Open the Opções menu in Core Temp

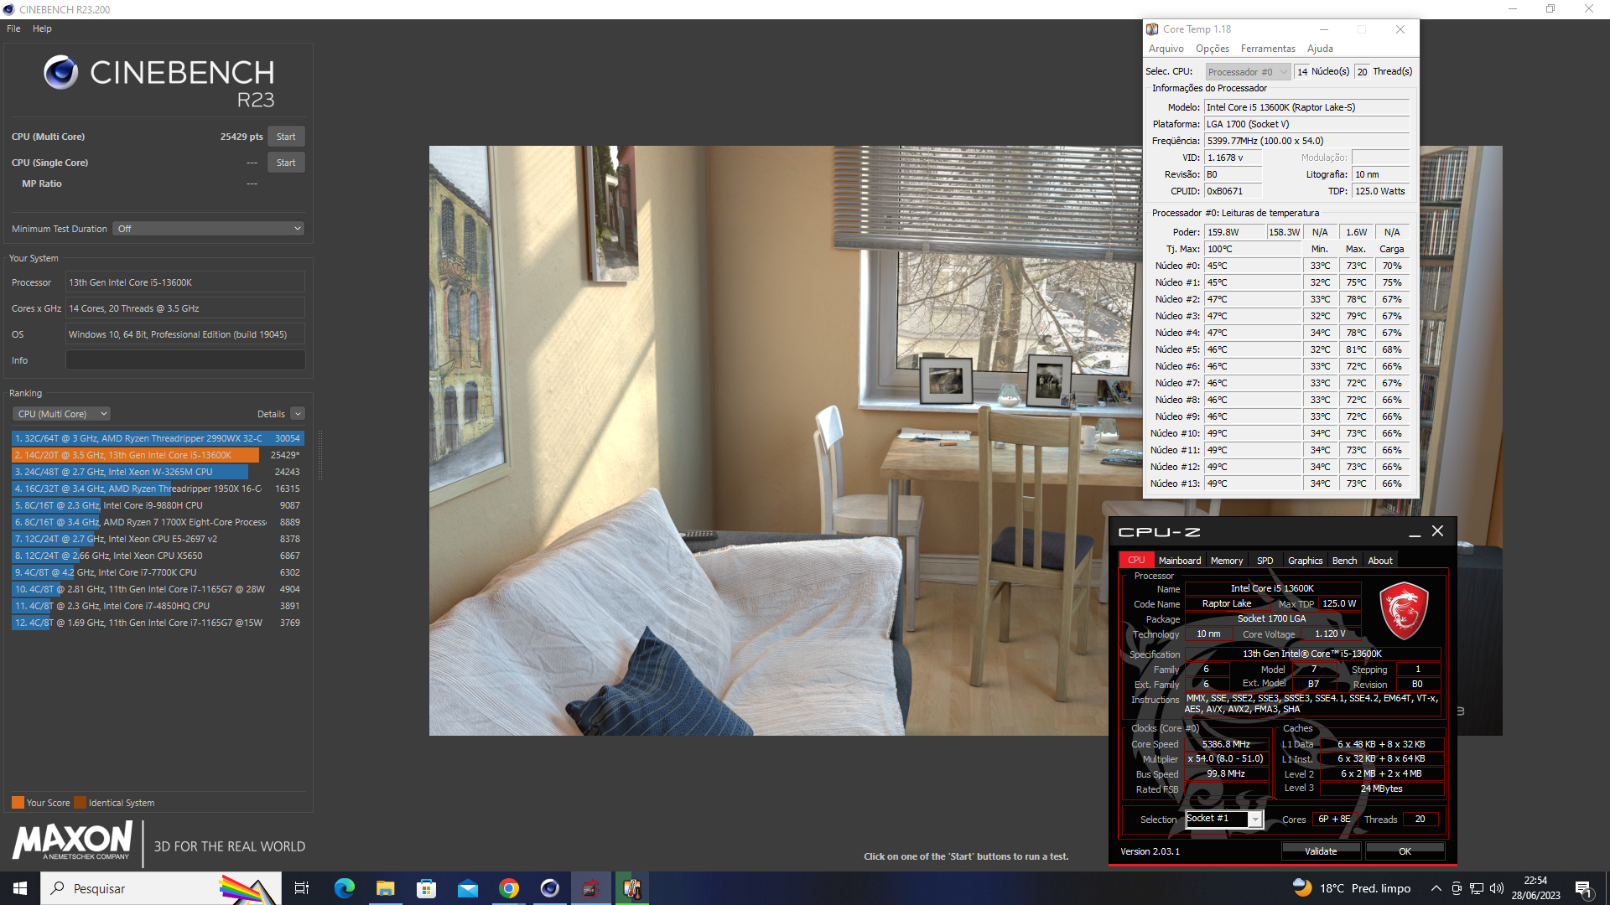1213,49
